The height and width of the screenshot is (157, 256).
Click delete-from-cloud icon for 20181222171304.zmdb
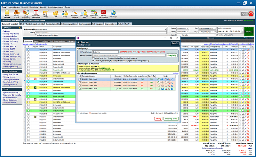click(x=166, y=79)
